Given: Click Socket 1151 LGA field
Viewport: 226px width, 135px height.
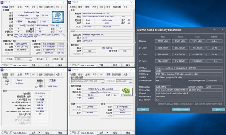Looking at the screenshot, I should tap(32, 19).
